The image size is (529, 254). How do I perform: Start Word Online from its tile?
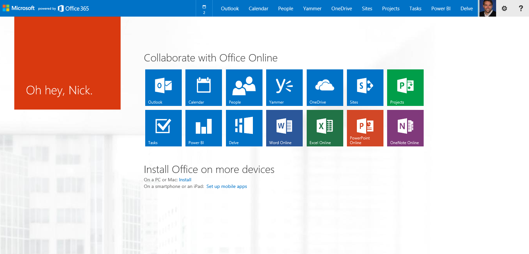pos(284,128)
